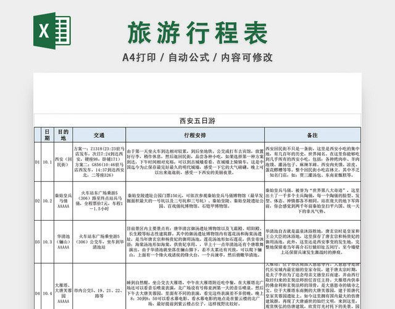Click the D3 day cell
The image size is (395, 309).
[x=38, y=242]
